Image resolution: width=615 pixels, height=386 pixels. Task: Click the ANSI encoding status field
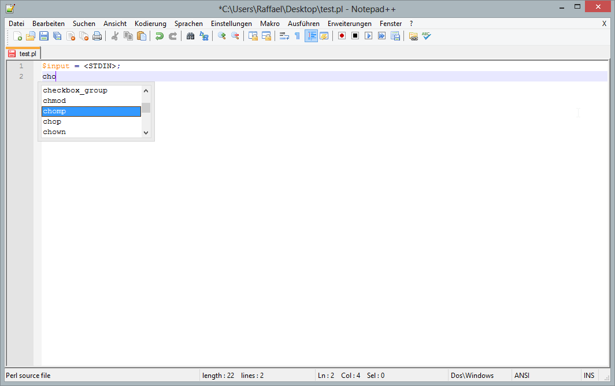point(521,375)
